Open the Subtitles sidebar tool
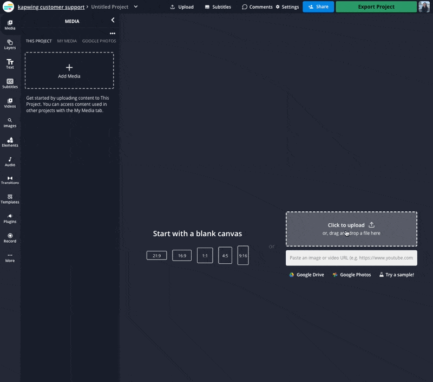Image resolution: width=433 pixels, height=382 pixels. pos(10,83)
